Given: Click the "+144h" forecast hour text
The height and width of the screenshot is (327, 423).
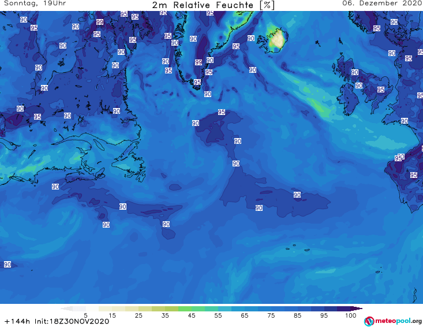Looking at the screenshot, I should pyautogui.click(x=17, y=321).
